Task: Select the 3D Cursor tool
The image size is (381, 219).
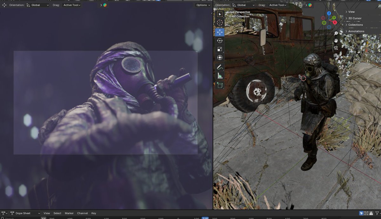Action: 220,23
